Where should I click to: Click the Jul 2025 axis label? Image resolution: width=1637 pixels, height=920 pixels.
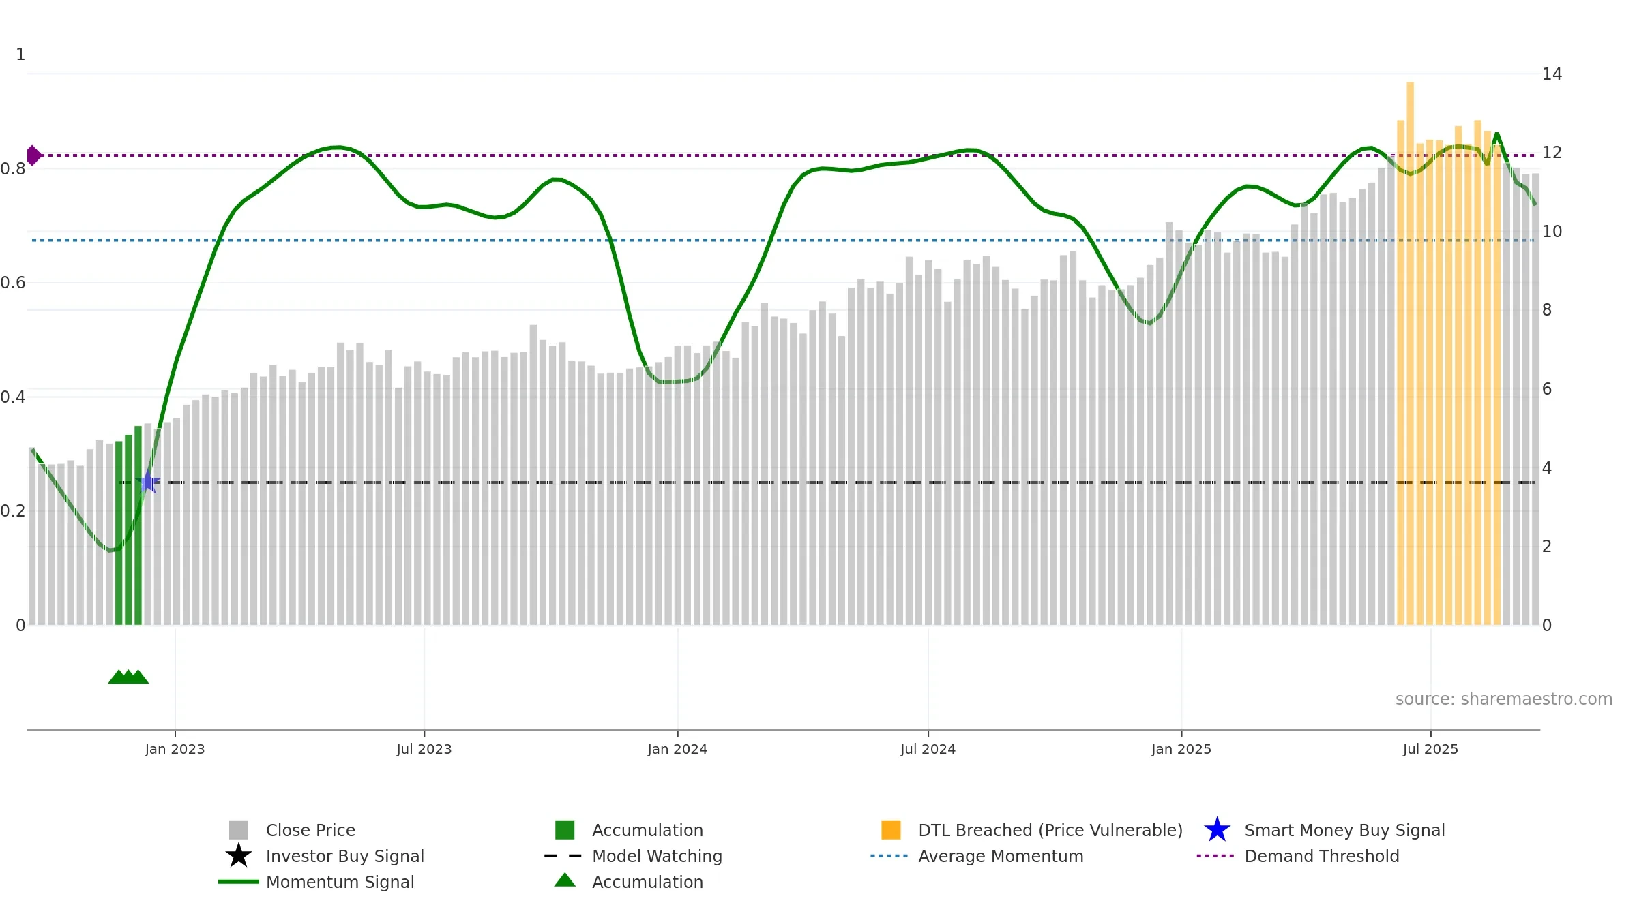1430,749
